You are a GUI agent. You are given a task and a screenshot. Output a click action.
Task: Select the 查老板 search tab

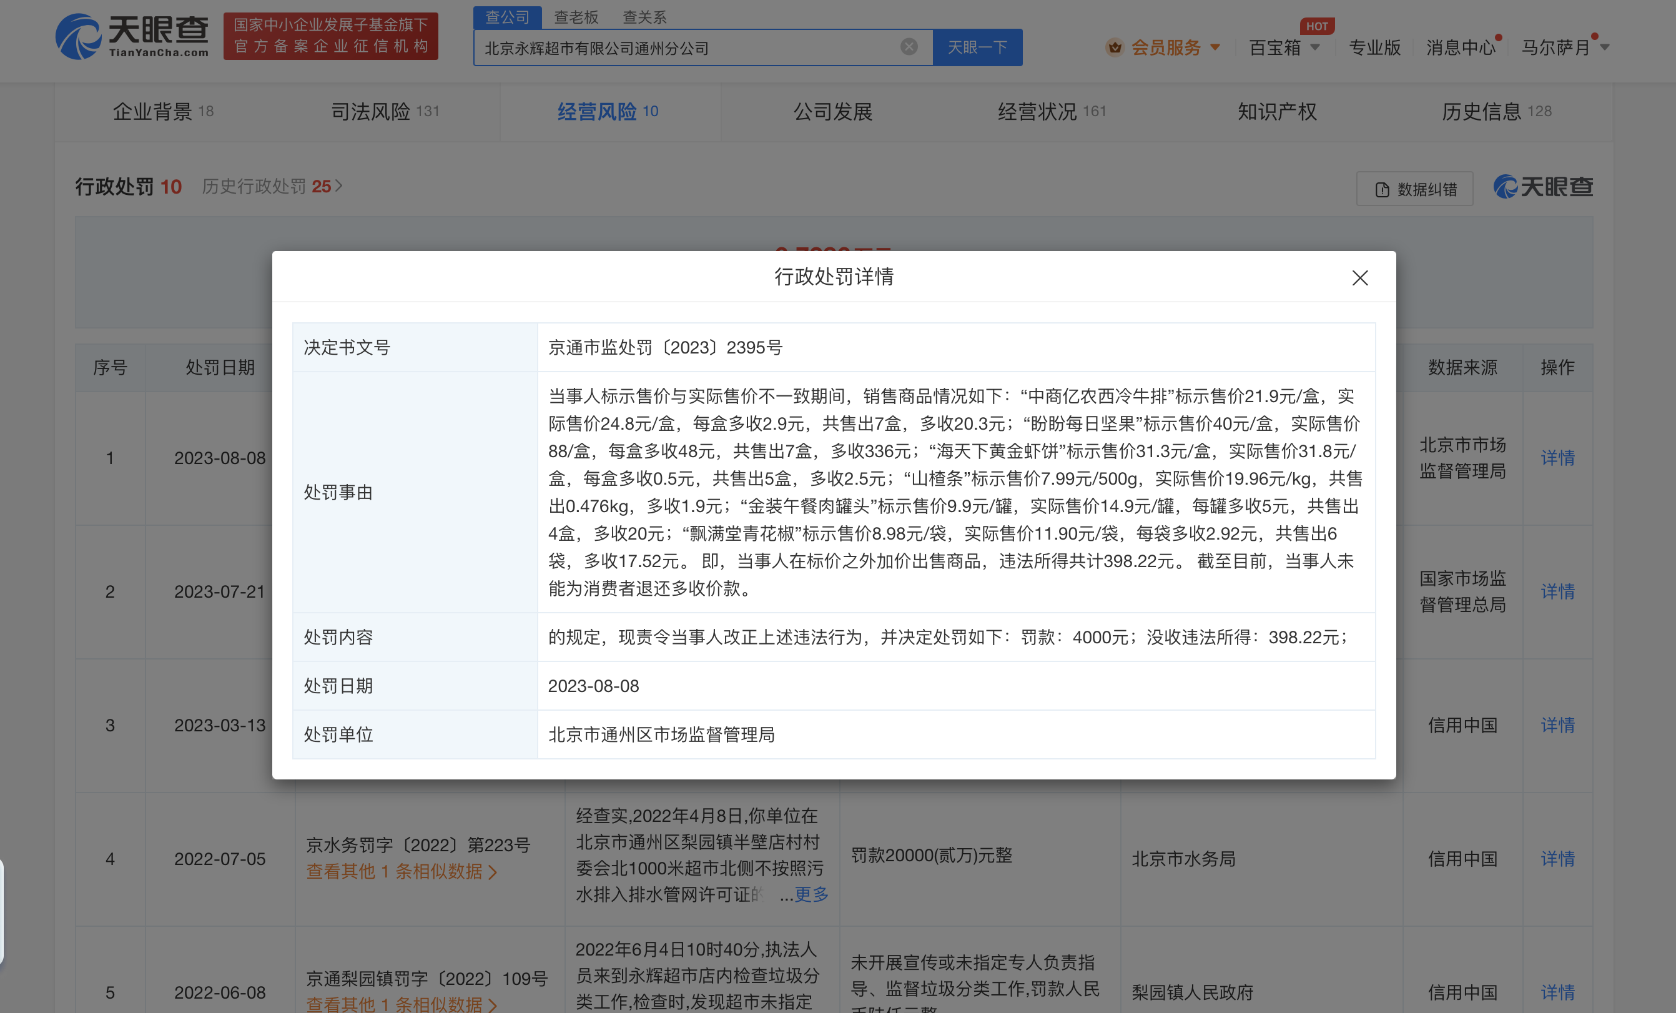576,17
